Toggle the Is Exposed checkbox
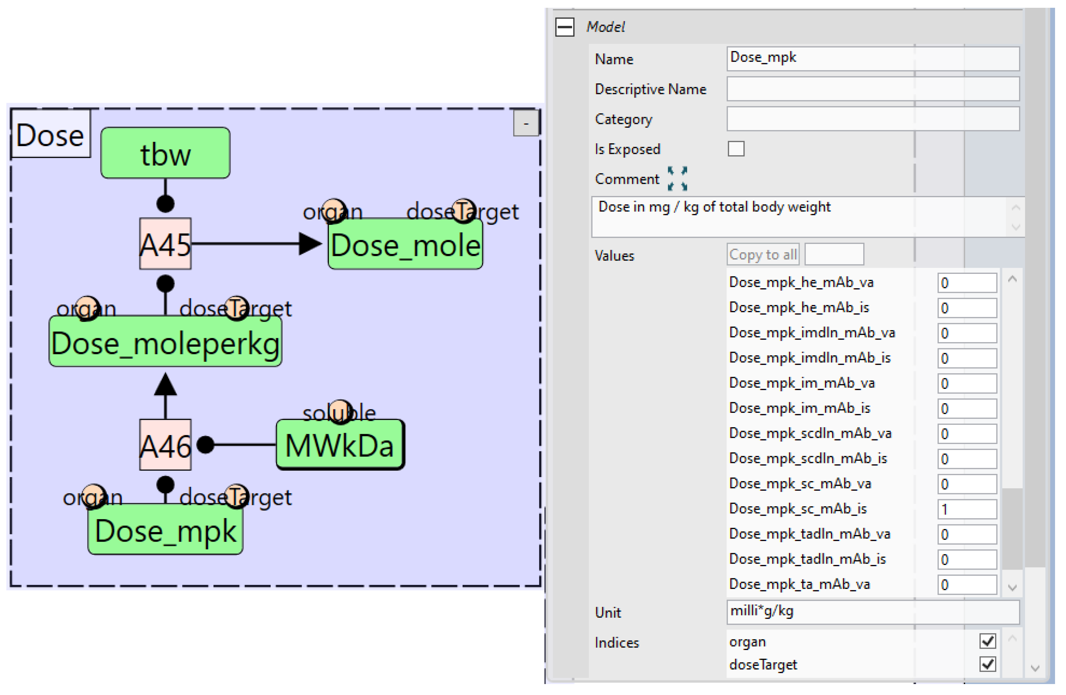Image resolution: width=1066 pixels, height=695 pixels. pyautogui.click(x=736, y=149)
